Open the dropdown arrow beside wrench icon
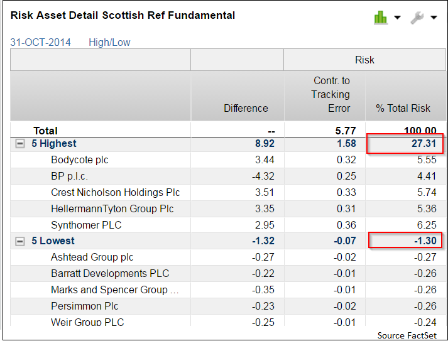Image resolution: width=448 pixels, height=341 pixels. coord(434,18)
